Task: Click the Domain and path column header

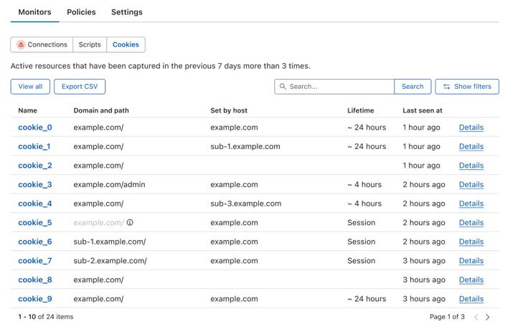Action: pyautogui.click(x=101, y=110)
